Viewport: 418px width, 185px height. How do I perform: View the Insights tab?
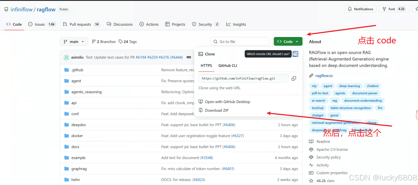click(x=236, y=24)
